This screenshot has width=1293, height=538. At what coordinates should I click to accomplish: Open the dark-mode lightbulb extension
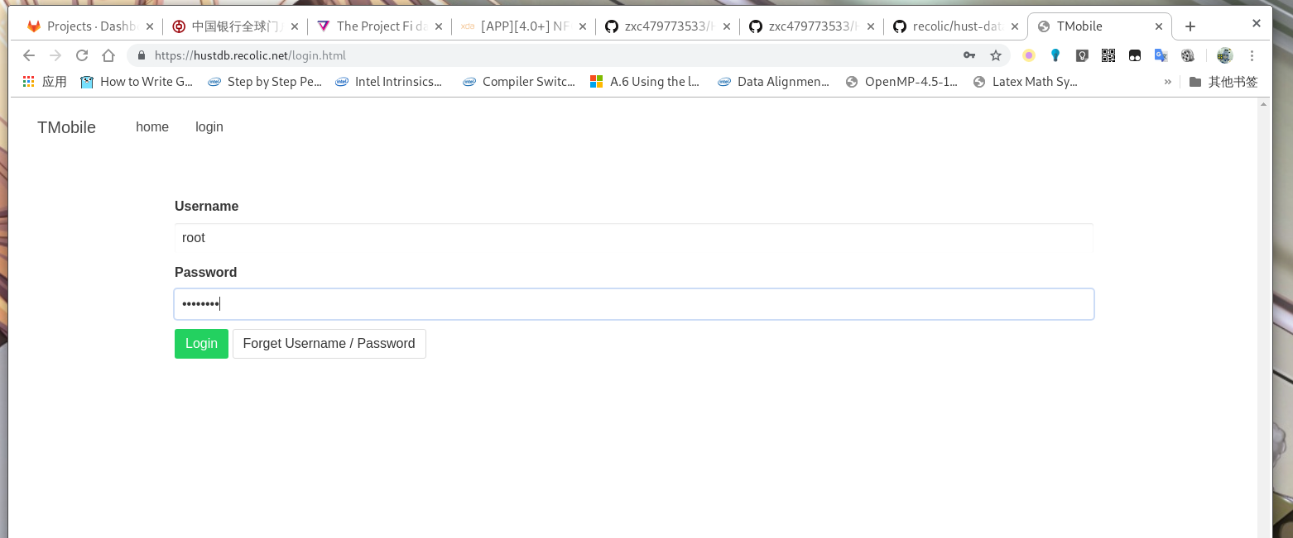[x=1082, y=55]
